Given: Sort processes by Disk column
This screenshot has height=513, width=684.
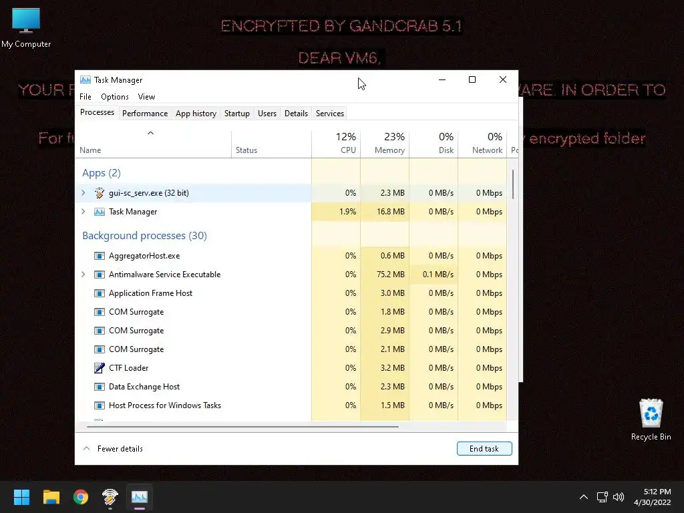Looking at the screenshot, I should click(434, 144).
